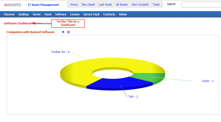Viewport: 221px width, 122px height.
Task: Click the IT Asset Management heading
Action: point(43,5)
